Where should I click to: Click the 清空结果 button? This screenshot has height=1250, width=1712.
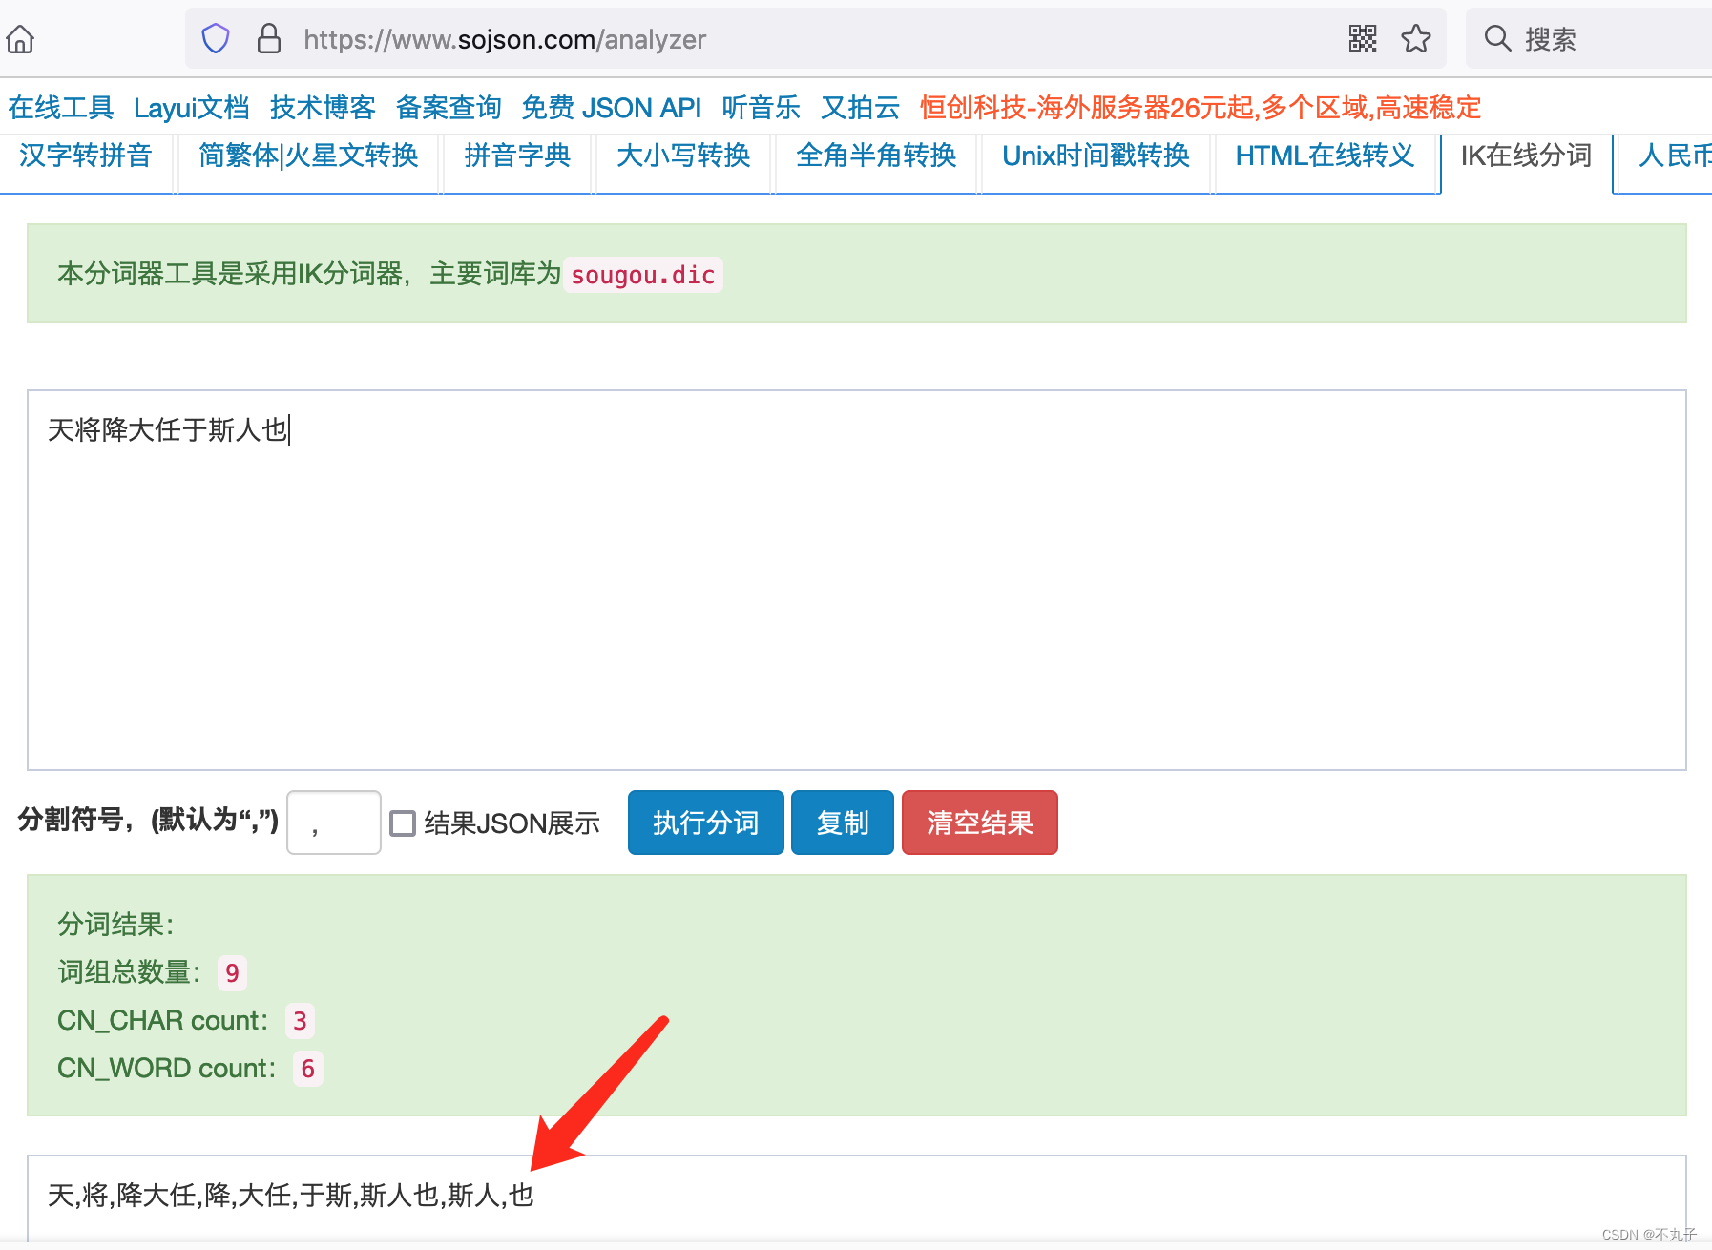pos(980,823)
